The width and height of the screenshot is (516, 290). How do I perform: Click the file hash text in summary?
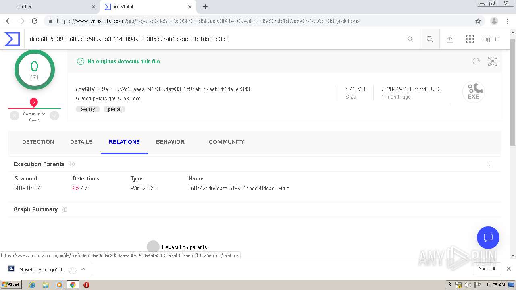(x=163, y=89)
